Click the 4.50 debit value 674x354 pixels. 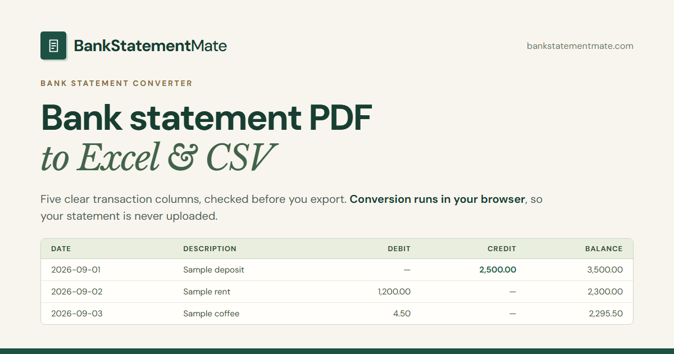pos(402,314)
